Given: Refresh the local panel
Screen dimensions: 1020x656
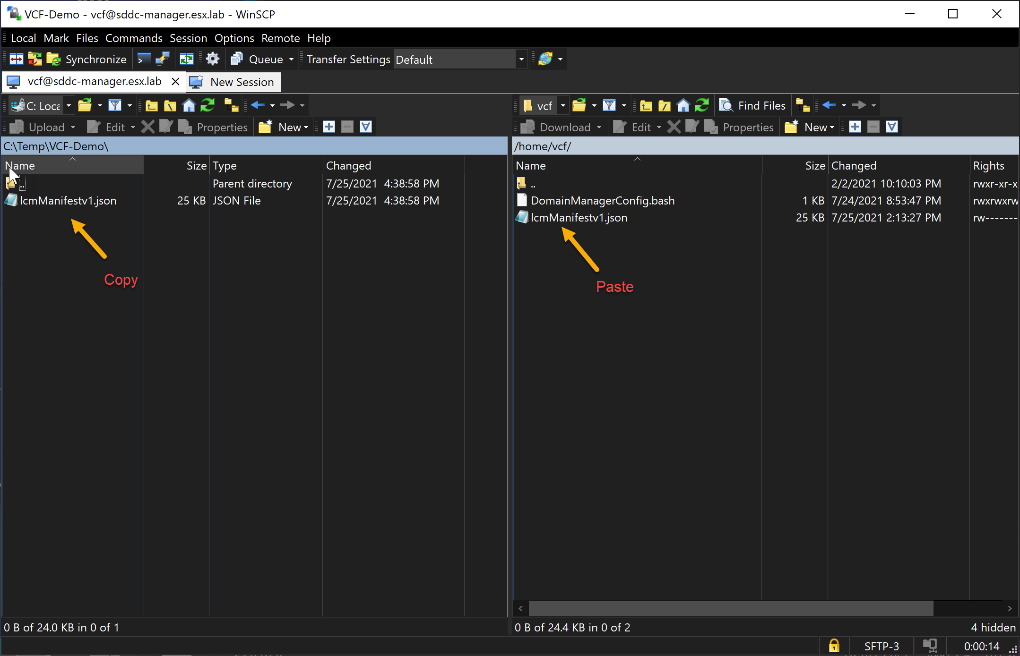Looking at the screenshot, I should (207, 105).
